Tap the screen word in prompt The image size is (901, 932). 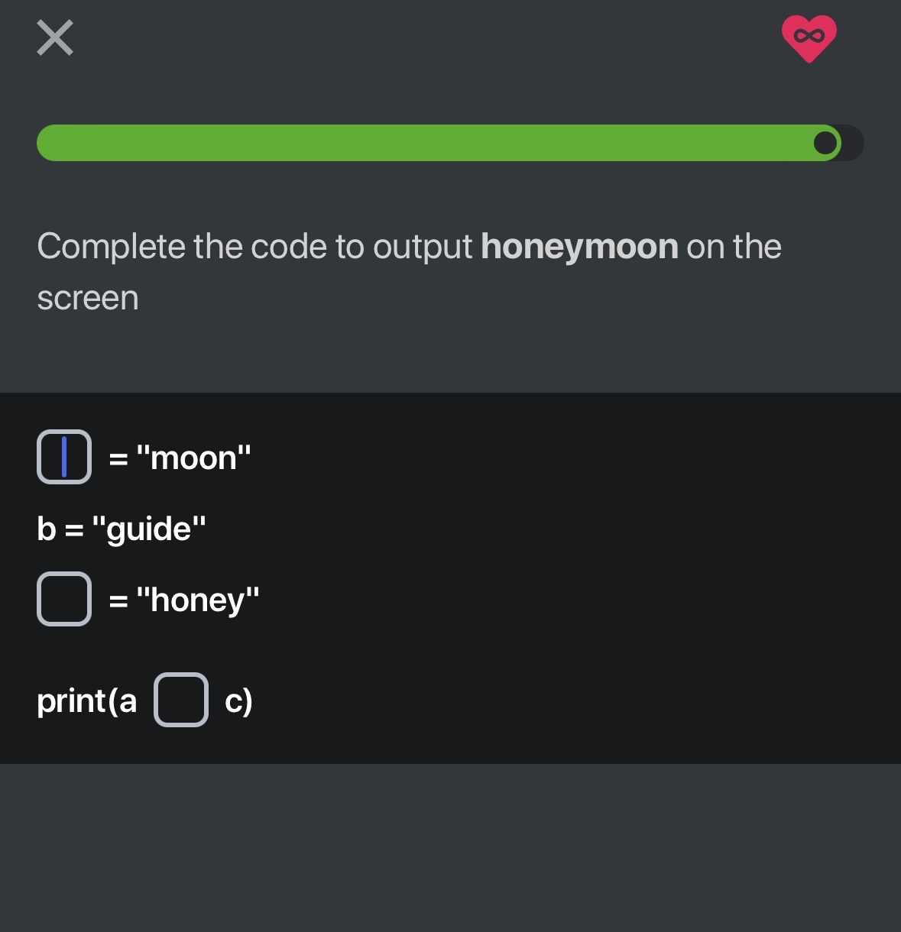click(88, 298)
